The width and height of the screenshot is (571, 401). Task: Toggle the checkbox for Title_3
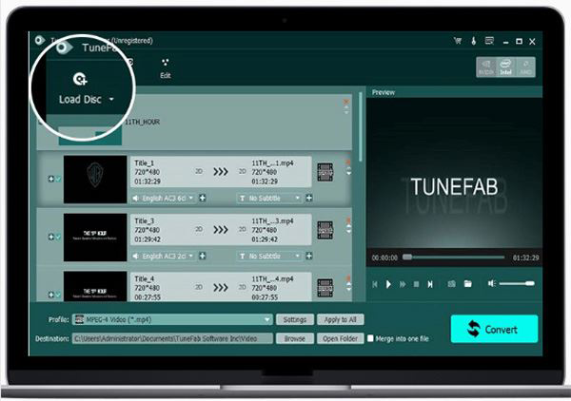(x=58, y=237)
